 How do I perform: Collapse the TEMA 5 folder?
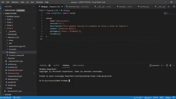tap(10, 28)
